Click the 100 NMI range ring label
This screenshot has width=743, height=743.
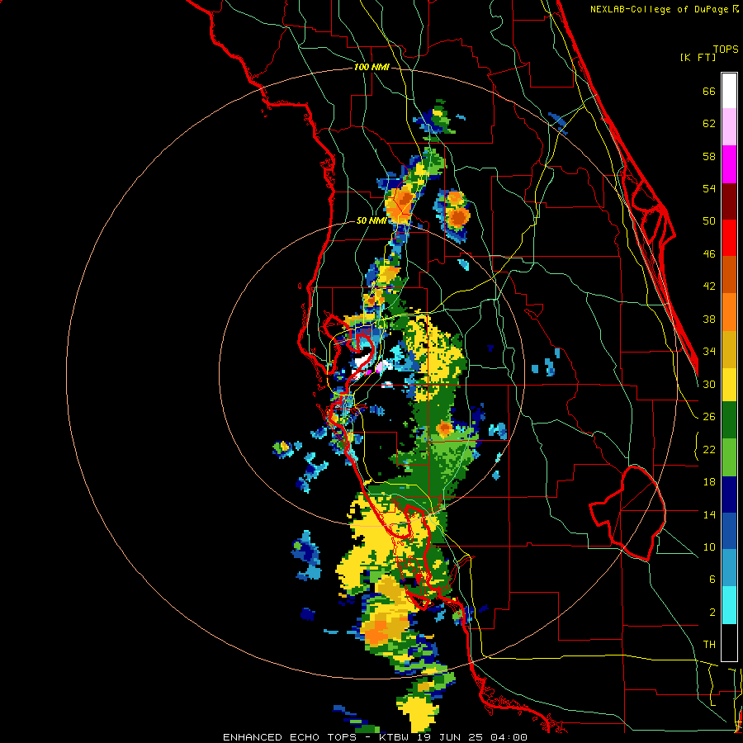[371, 67]
